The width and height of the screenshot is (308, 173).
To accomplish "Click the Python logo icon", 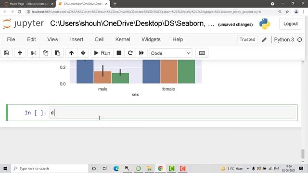I will point(265,24).
